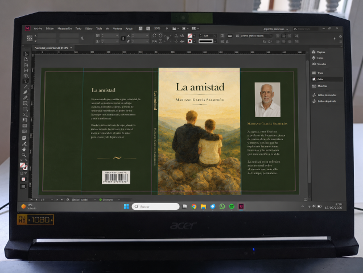Screen dimensions: 363x273
Task: Open the Marco gráfico básico style dropdown
Action: click(257, 36)
